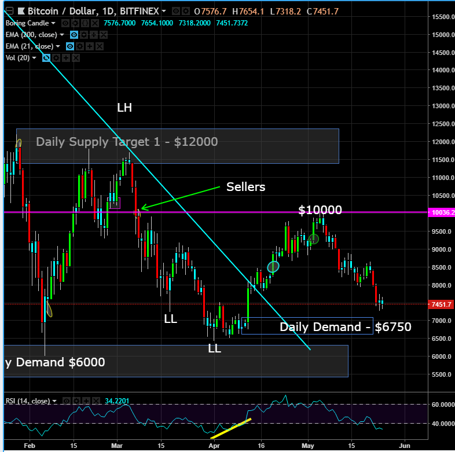Click the Boring Candle value 7576.7000
This screenshot has width=455, height=452.
pyautogui.click(x=120, y=23)
